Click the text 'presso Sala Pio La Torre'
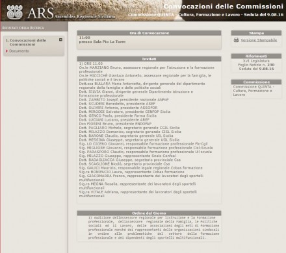Image resolution: width=286 pixels, height=253 pixels. click(102, 42)
